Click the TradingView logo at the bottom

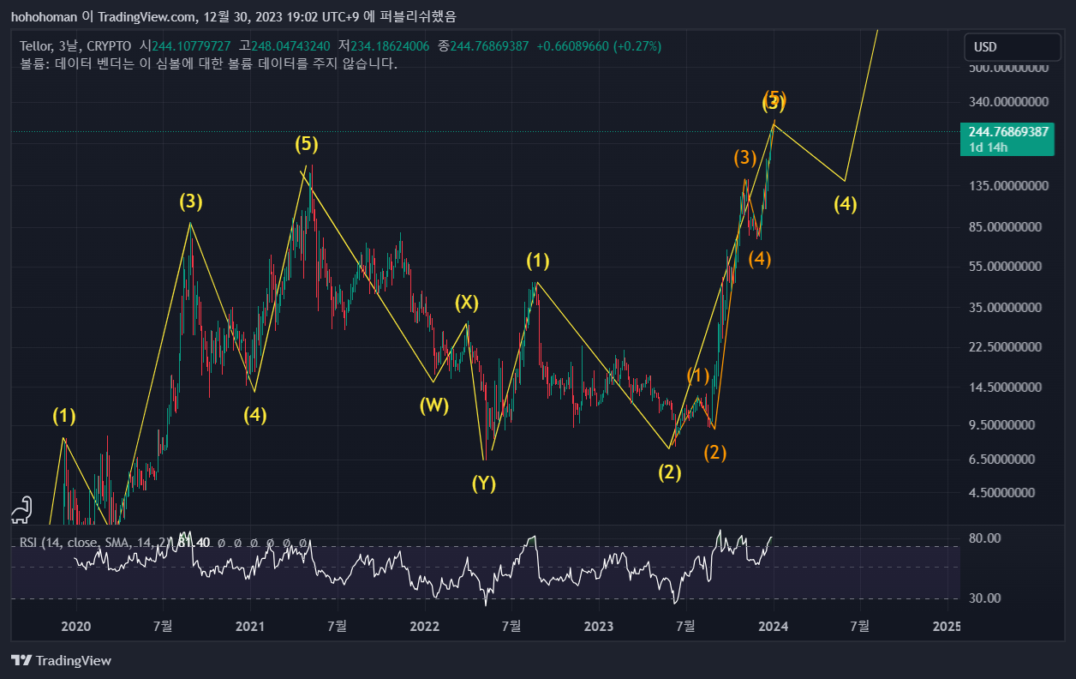(61, 660)
